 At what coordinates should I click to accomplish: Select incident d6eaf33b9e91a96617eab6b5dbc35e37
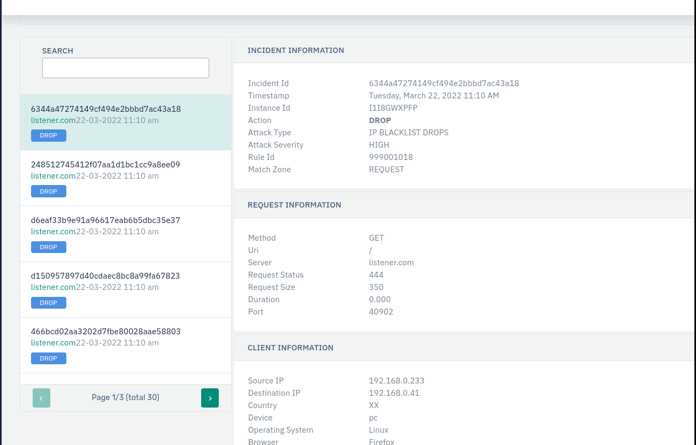pos(126,234)
